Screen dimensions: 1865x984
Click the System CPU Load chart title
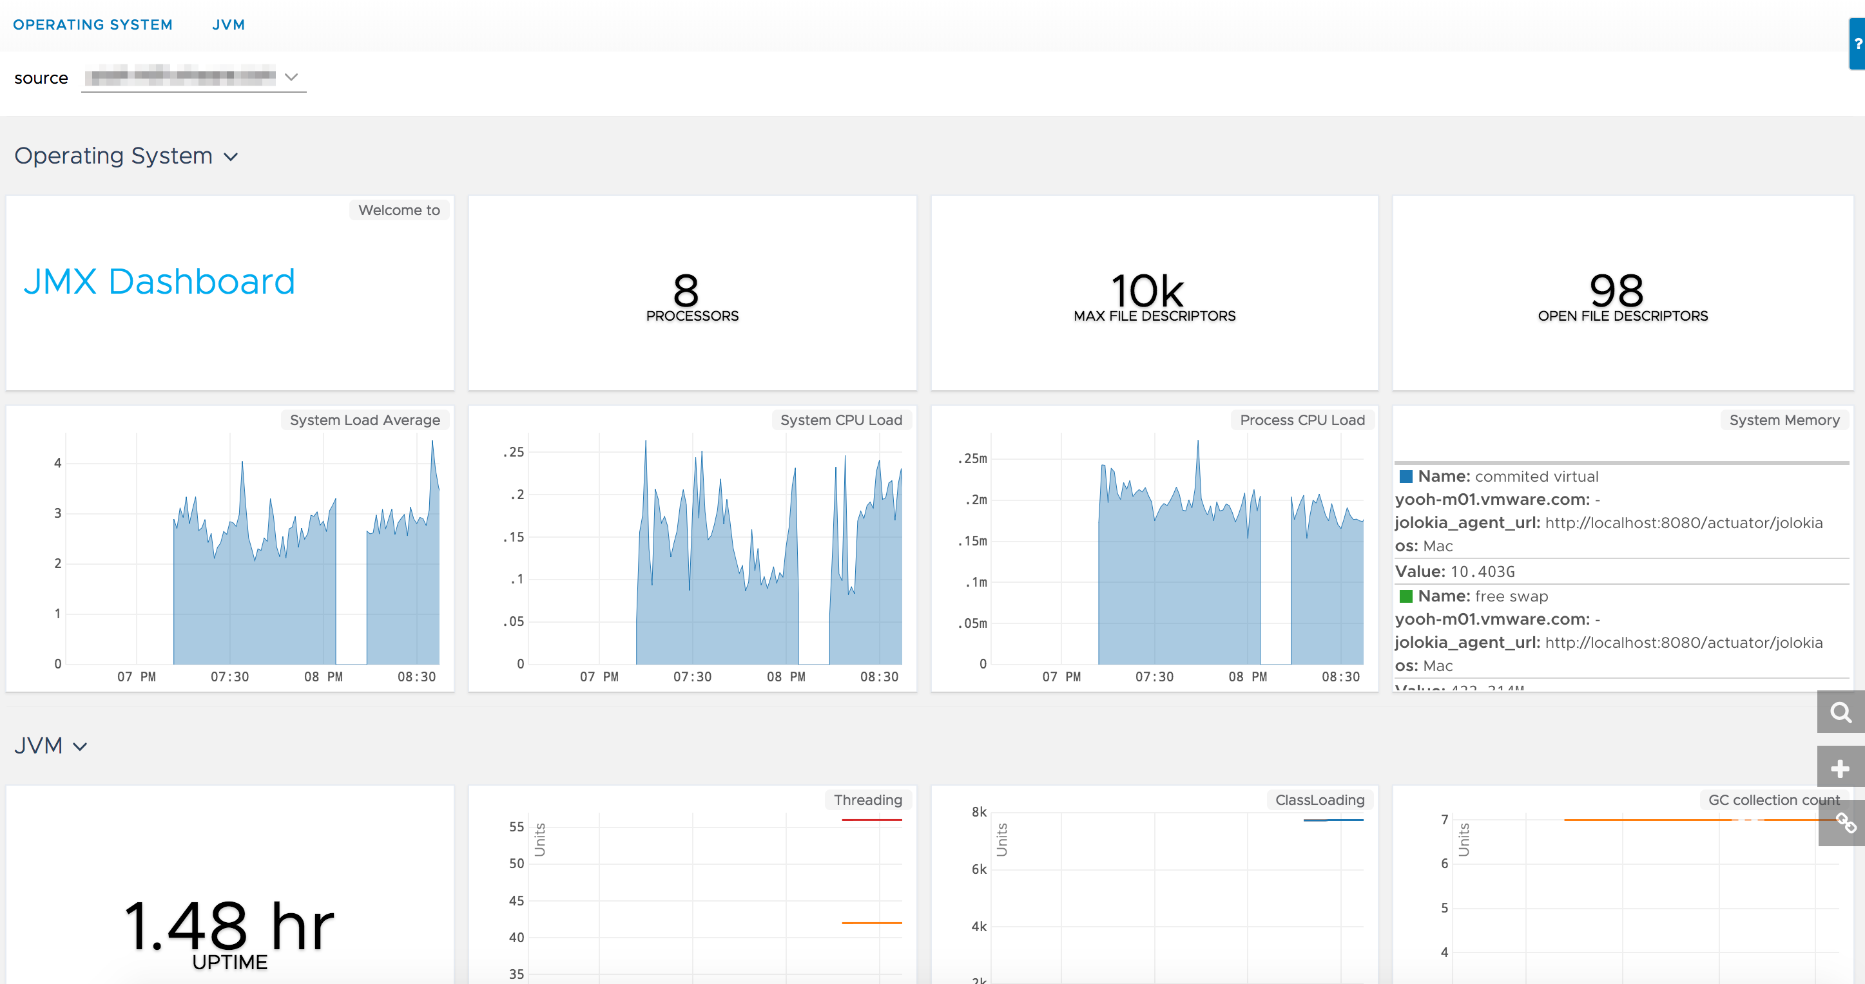tap(841, 421)
